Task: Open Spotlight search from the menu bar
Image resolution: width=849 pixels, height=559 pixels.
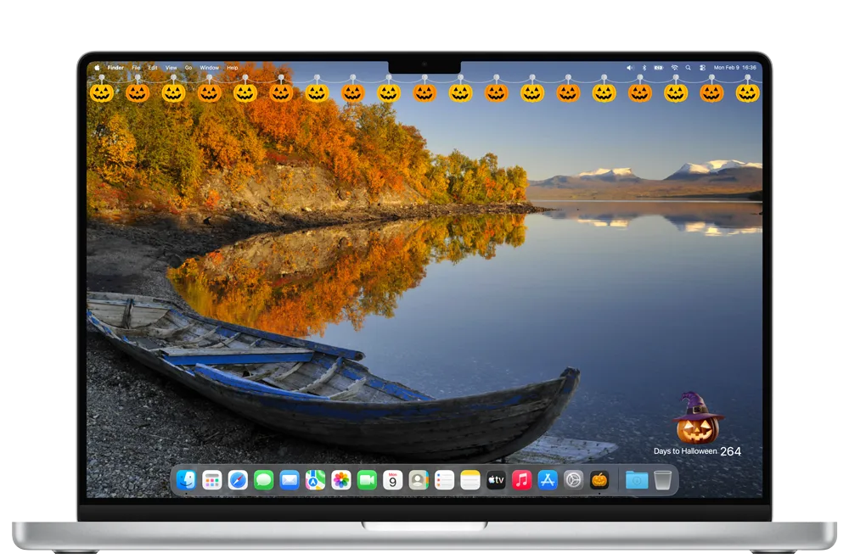Action: (x=689, y=68)
